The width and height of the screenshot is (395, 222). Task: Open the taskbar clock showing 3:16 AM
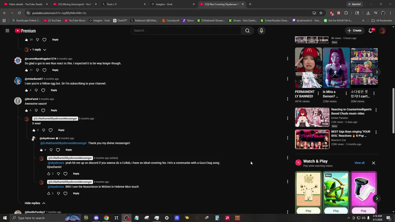click(377, 218)
